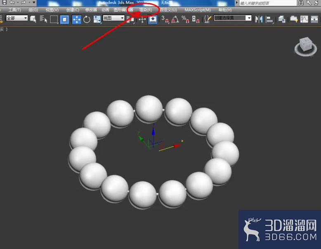
Task: Click the Mirror tool icon
Action: (x=259, y=19)
